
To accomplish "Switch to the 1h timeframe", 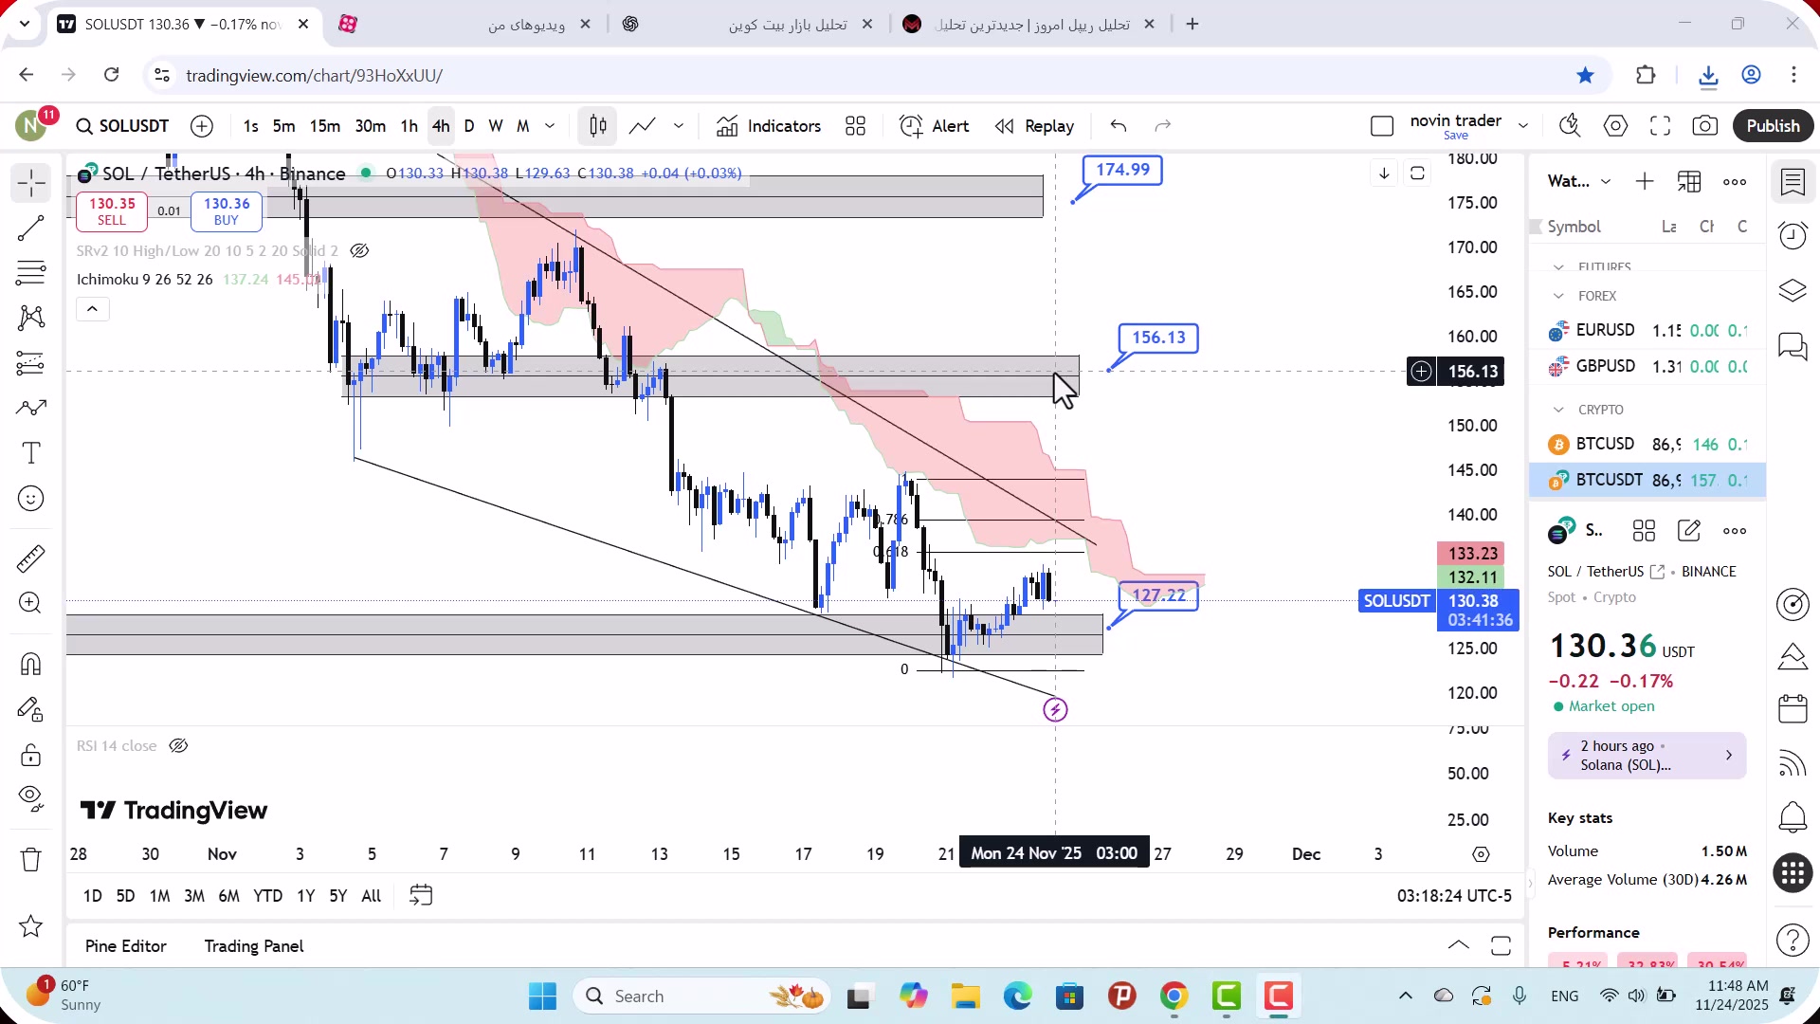I will [409, 126].
